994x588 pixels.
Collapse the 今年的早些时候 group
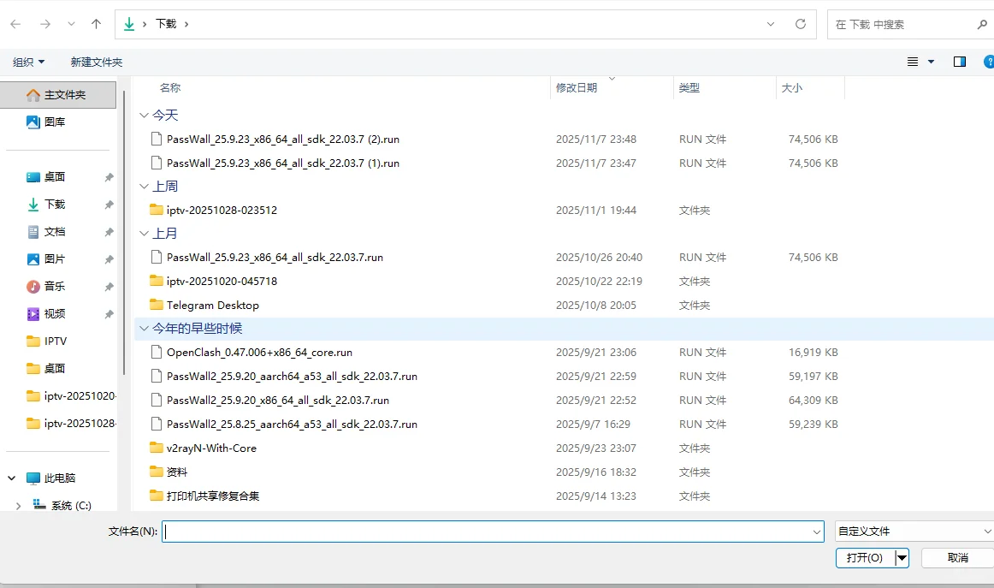tap(144, 328)
